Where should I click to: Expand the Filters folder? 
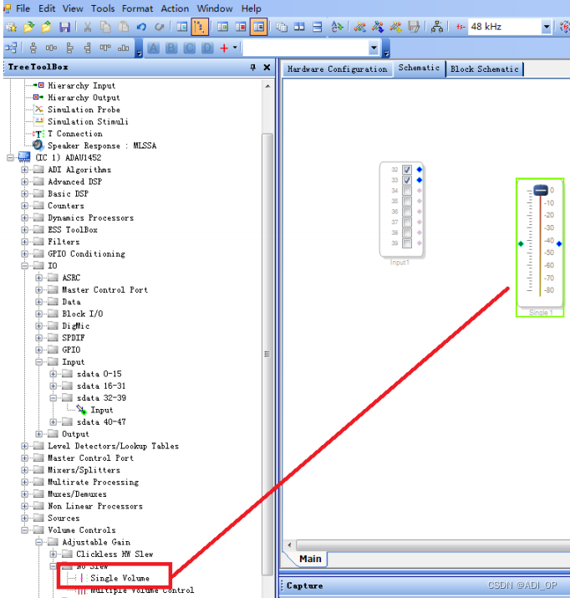(x=25, y=242)
